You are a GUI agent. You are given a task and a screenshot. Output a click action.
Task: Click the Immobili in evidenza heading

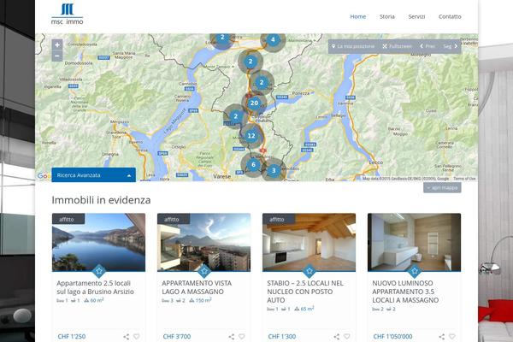[x=101, y=200]
